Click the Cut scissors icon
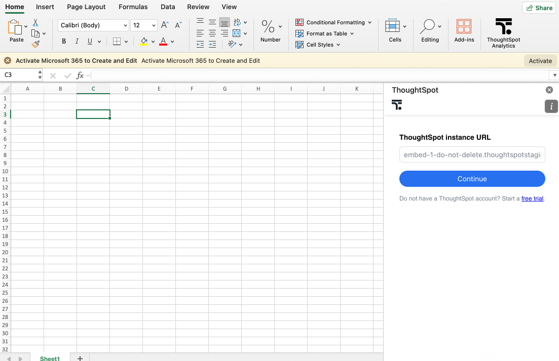Image resolution: width=559 pixels, height=361 pixels. point(35,23)
